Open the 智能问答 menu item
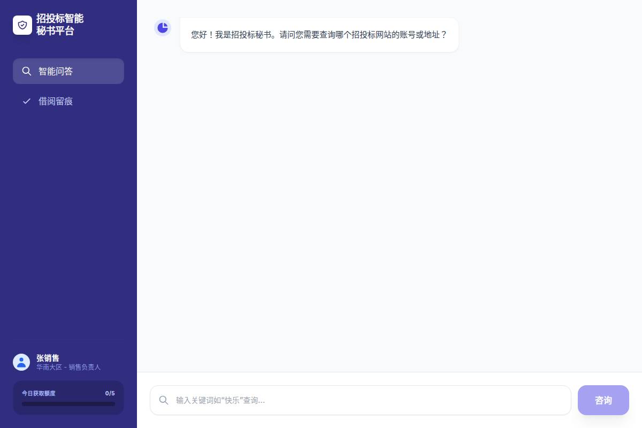This screenshot has height=428, width=642. coord(68,71)
